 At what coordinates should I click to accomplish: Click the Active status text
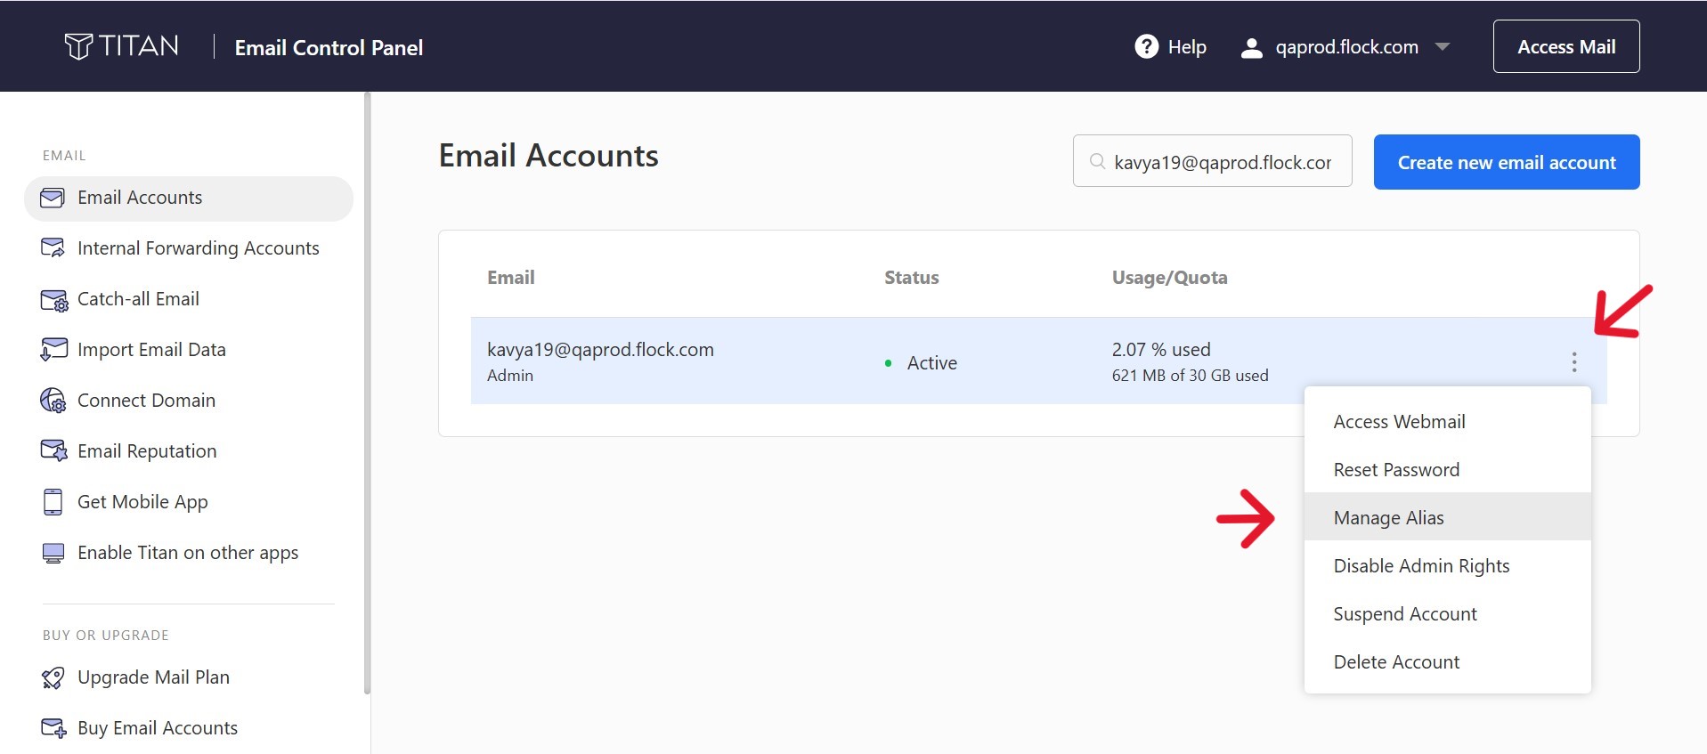point(931,363)
